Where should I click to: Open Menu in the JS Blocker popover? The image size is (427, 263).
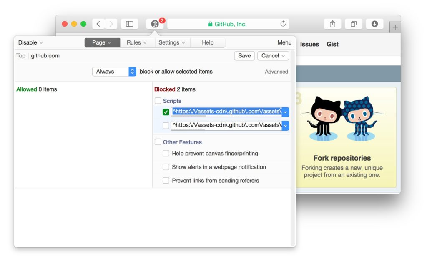284,43
